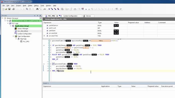175x98 pixels.
Task: Stop the application with the stop icon
Action: pyautogui.click(x=89, y=9)
